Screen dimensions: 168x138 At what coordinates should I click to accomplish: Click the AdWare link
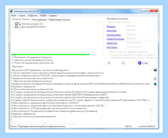point(112,31)
